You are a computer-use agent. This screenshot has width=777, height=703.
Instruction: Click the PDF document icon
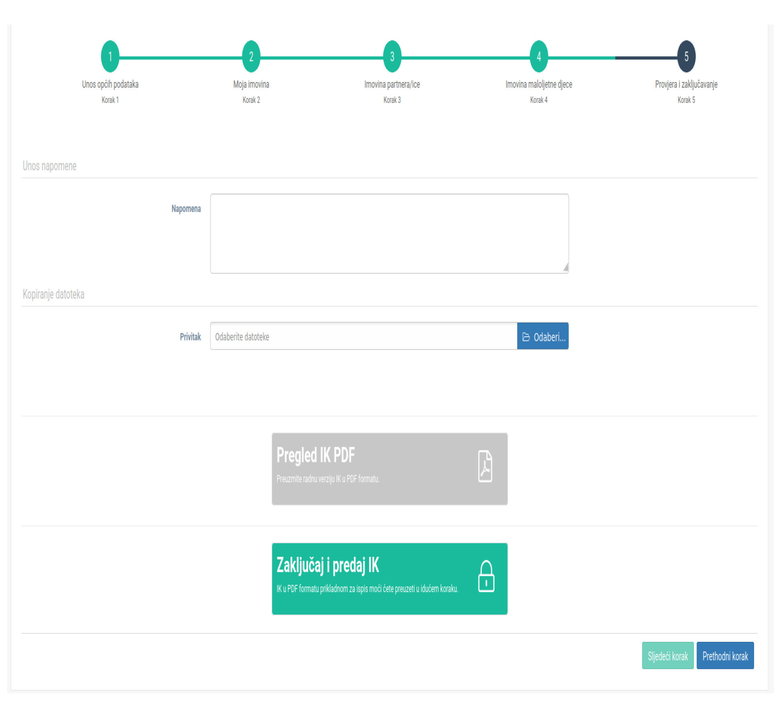(x=485, y=466)
